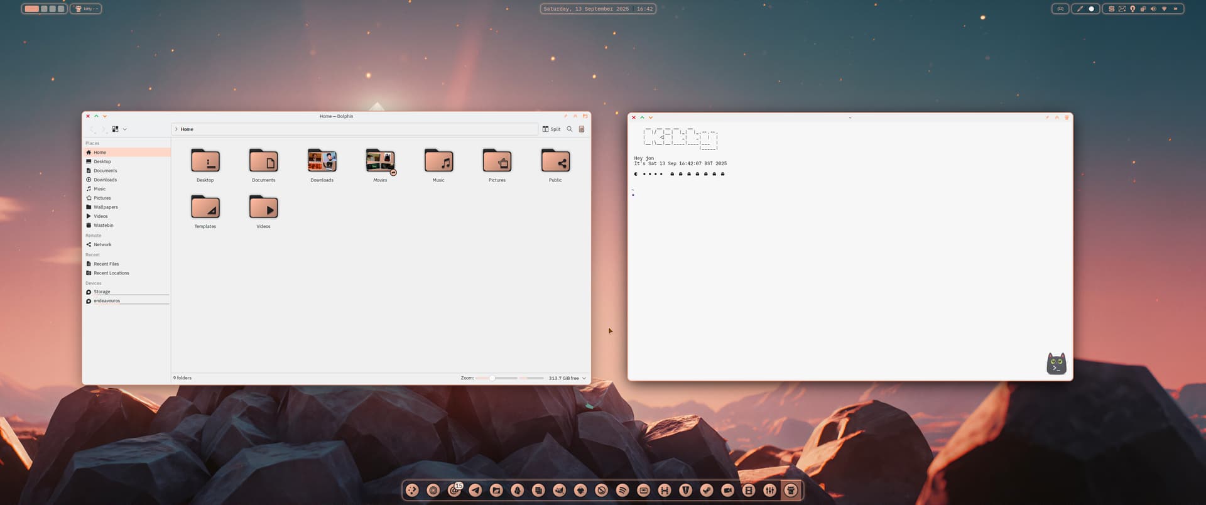Open the audio mixer icon in dock

point(769,491)
